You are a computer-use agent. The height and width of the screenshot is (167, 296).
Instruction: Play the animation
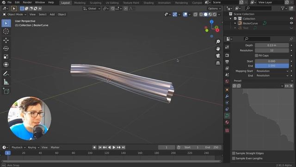tap(114, 148)
